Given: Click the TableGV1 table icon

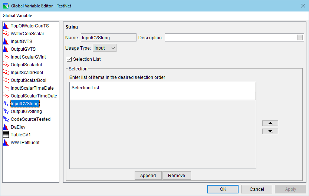Looking at the screenshot, I should [x=6, y=135].
